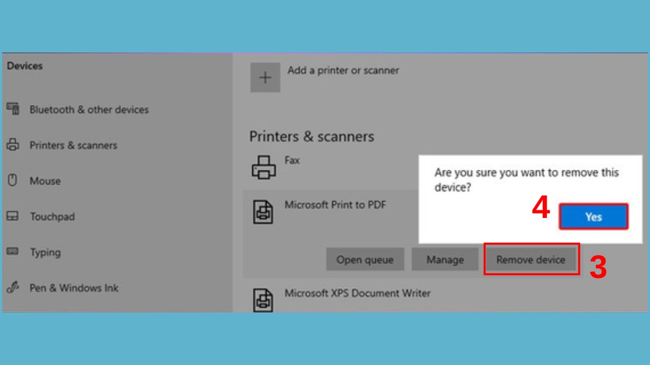Click the Microsoft XPS Document Writer icon

pyautogui.click(x=263, y=299)
